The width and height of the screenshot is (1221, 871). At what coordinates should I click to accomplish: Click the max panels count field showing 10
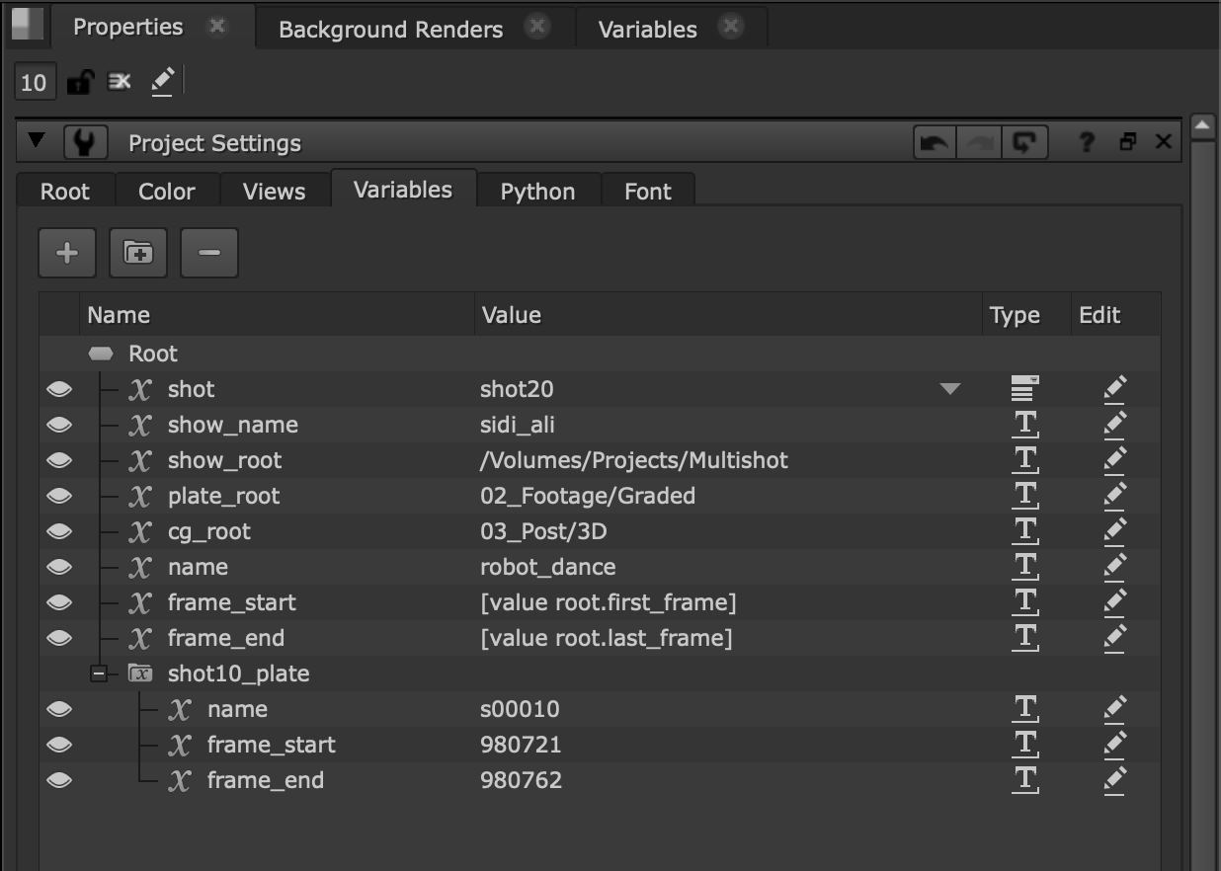point(34,81)
